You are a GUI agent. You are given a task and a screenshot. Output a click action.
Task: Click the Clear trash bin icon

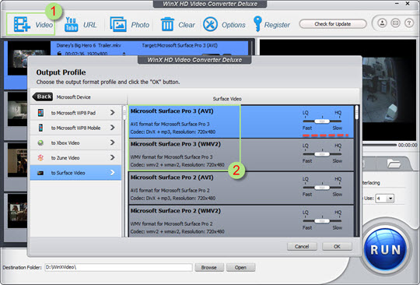pos(167,24)
